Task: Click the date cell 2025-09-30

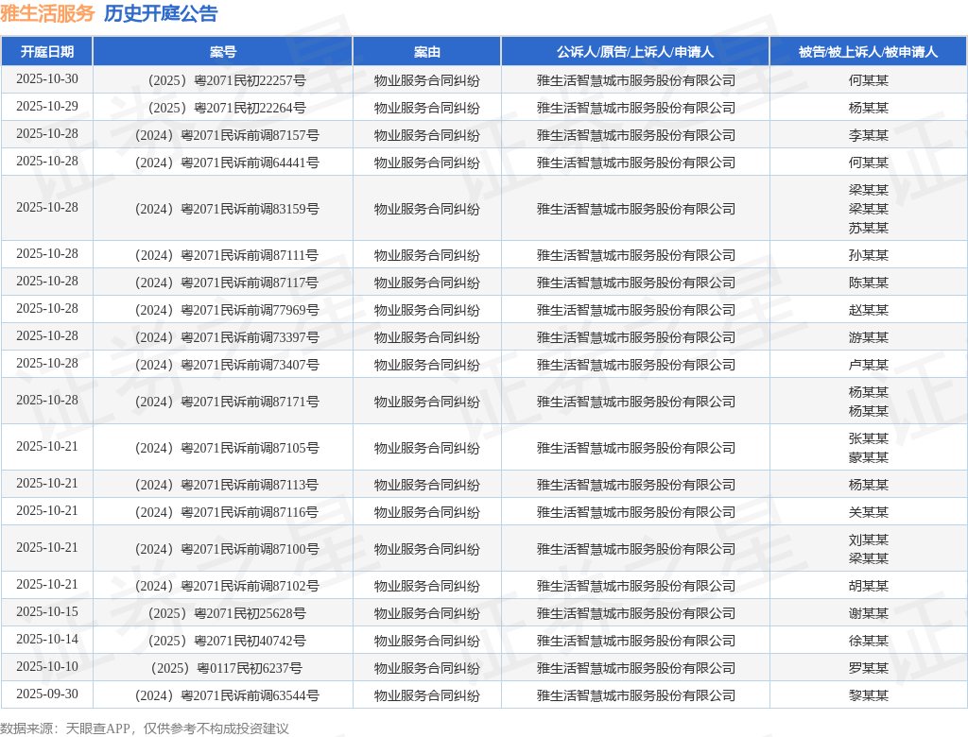Action: pos(47,694)
